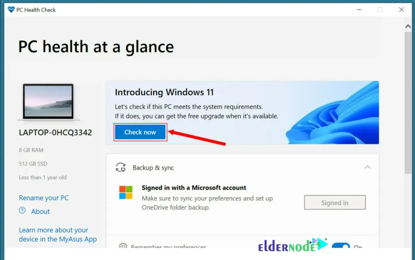
Task: Click the Backup & sync heading
Action: pos(153,168)
